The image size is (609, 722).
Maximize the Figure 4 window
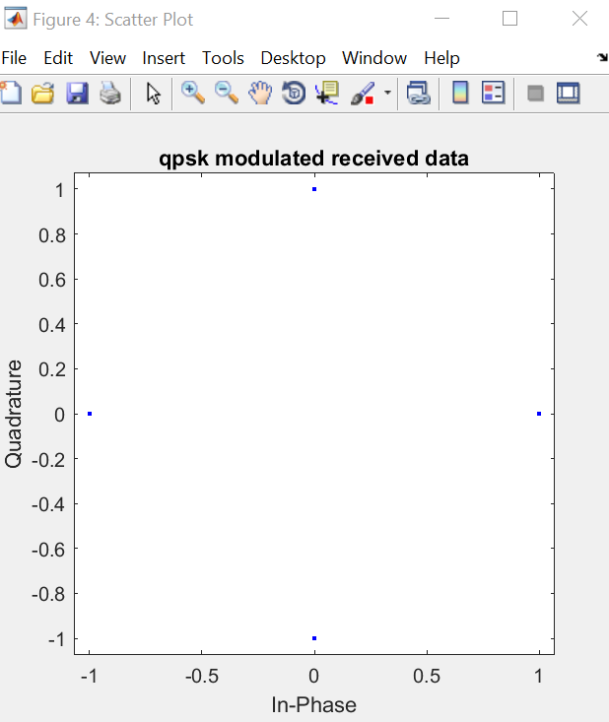point(509,19)
